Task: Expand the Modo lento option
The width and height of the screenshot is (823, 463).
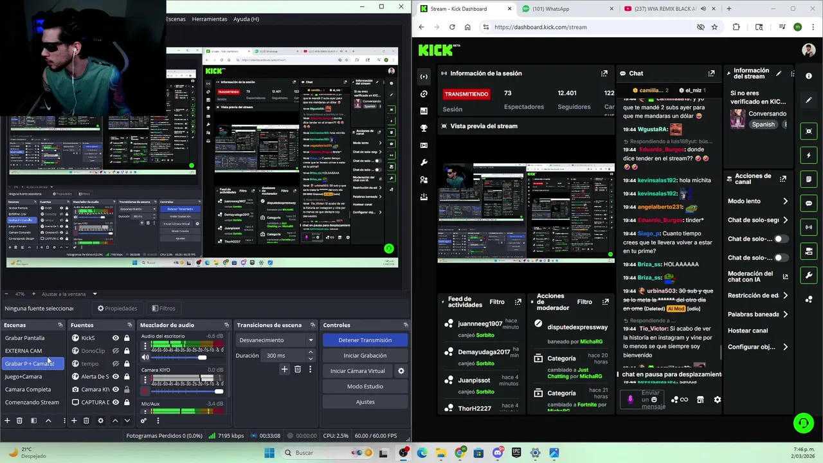Action: coord(785,201)
